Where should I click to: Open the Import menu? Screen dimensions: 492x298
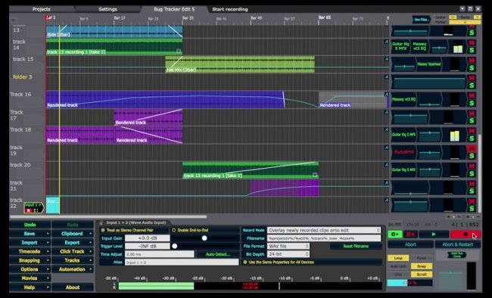pos(30,243)
